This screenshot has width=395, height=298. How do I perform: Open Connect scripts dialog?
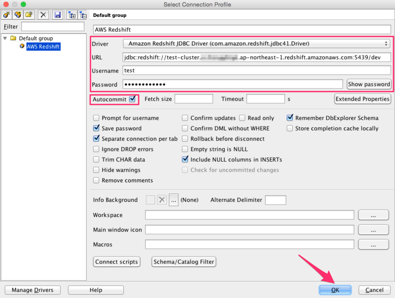(x=116, y=262)
